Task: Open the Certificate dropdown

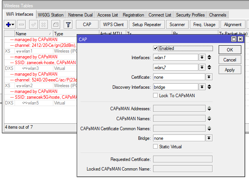Action: pos(209,77)
